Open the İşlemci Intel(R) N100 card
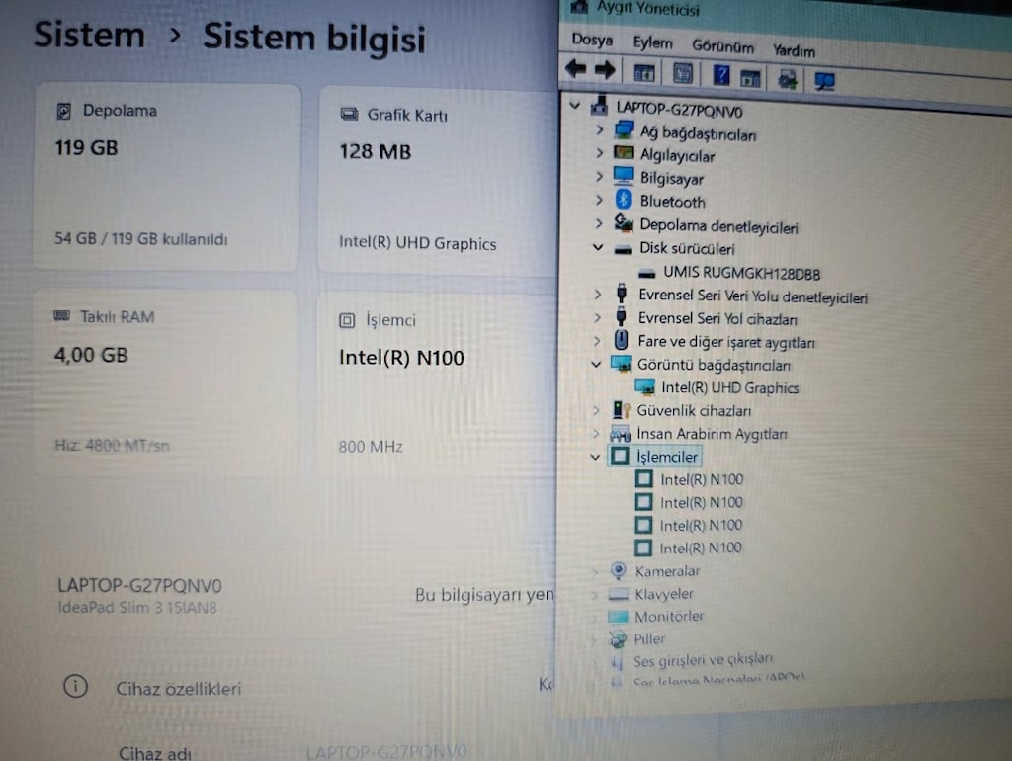Image resolution: width=1012 pixels, height=761 pixels. tap(437, 386)
